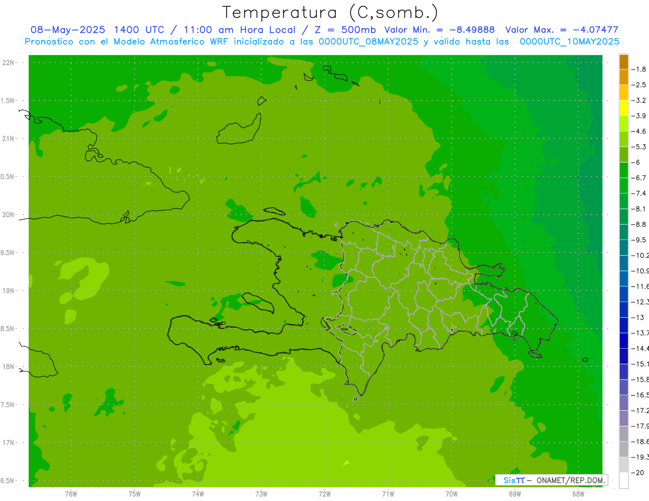Viewport: 649px width, 501px height.
Task: Click the title "Temperatura (C,somb.)"
Action: coord(330,12)
